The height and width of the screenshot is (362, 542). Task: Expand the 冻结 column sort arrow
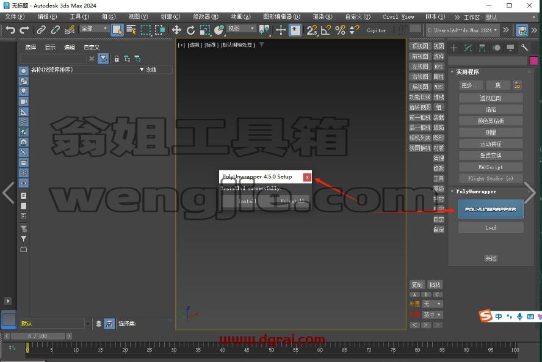(x=142, y=70)
